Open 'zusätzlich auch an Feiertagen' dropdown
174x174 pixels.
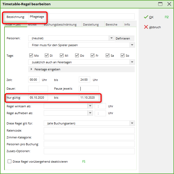(132, 62)
